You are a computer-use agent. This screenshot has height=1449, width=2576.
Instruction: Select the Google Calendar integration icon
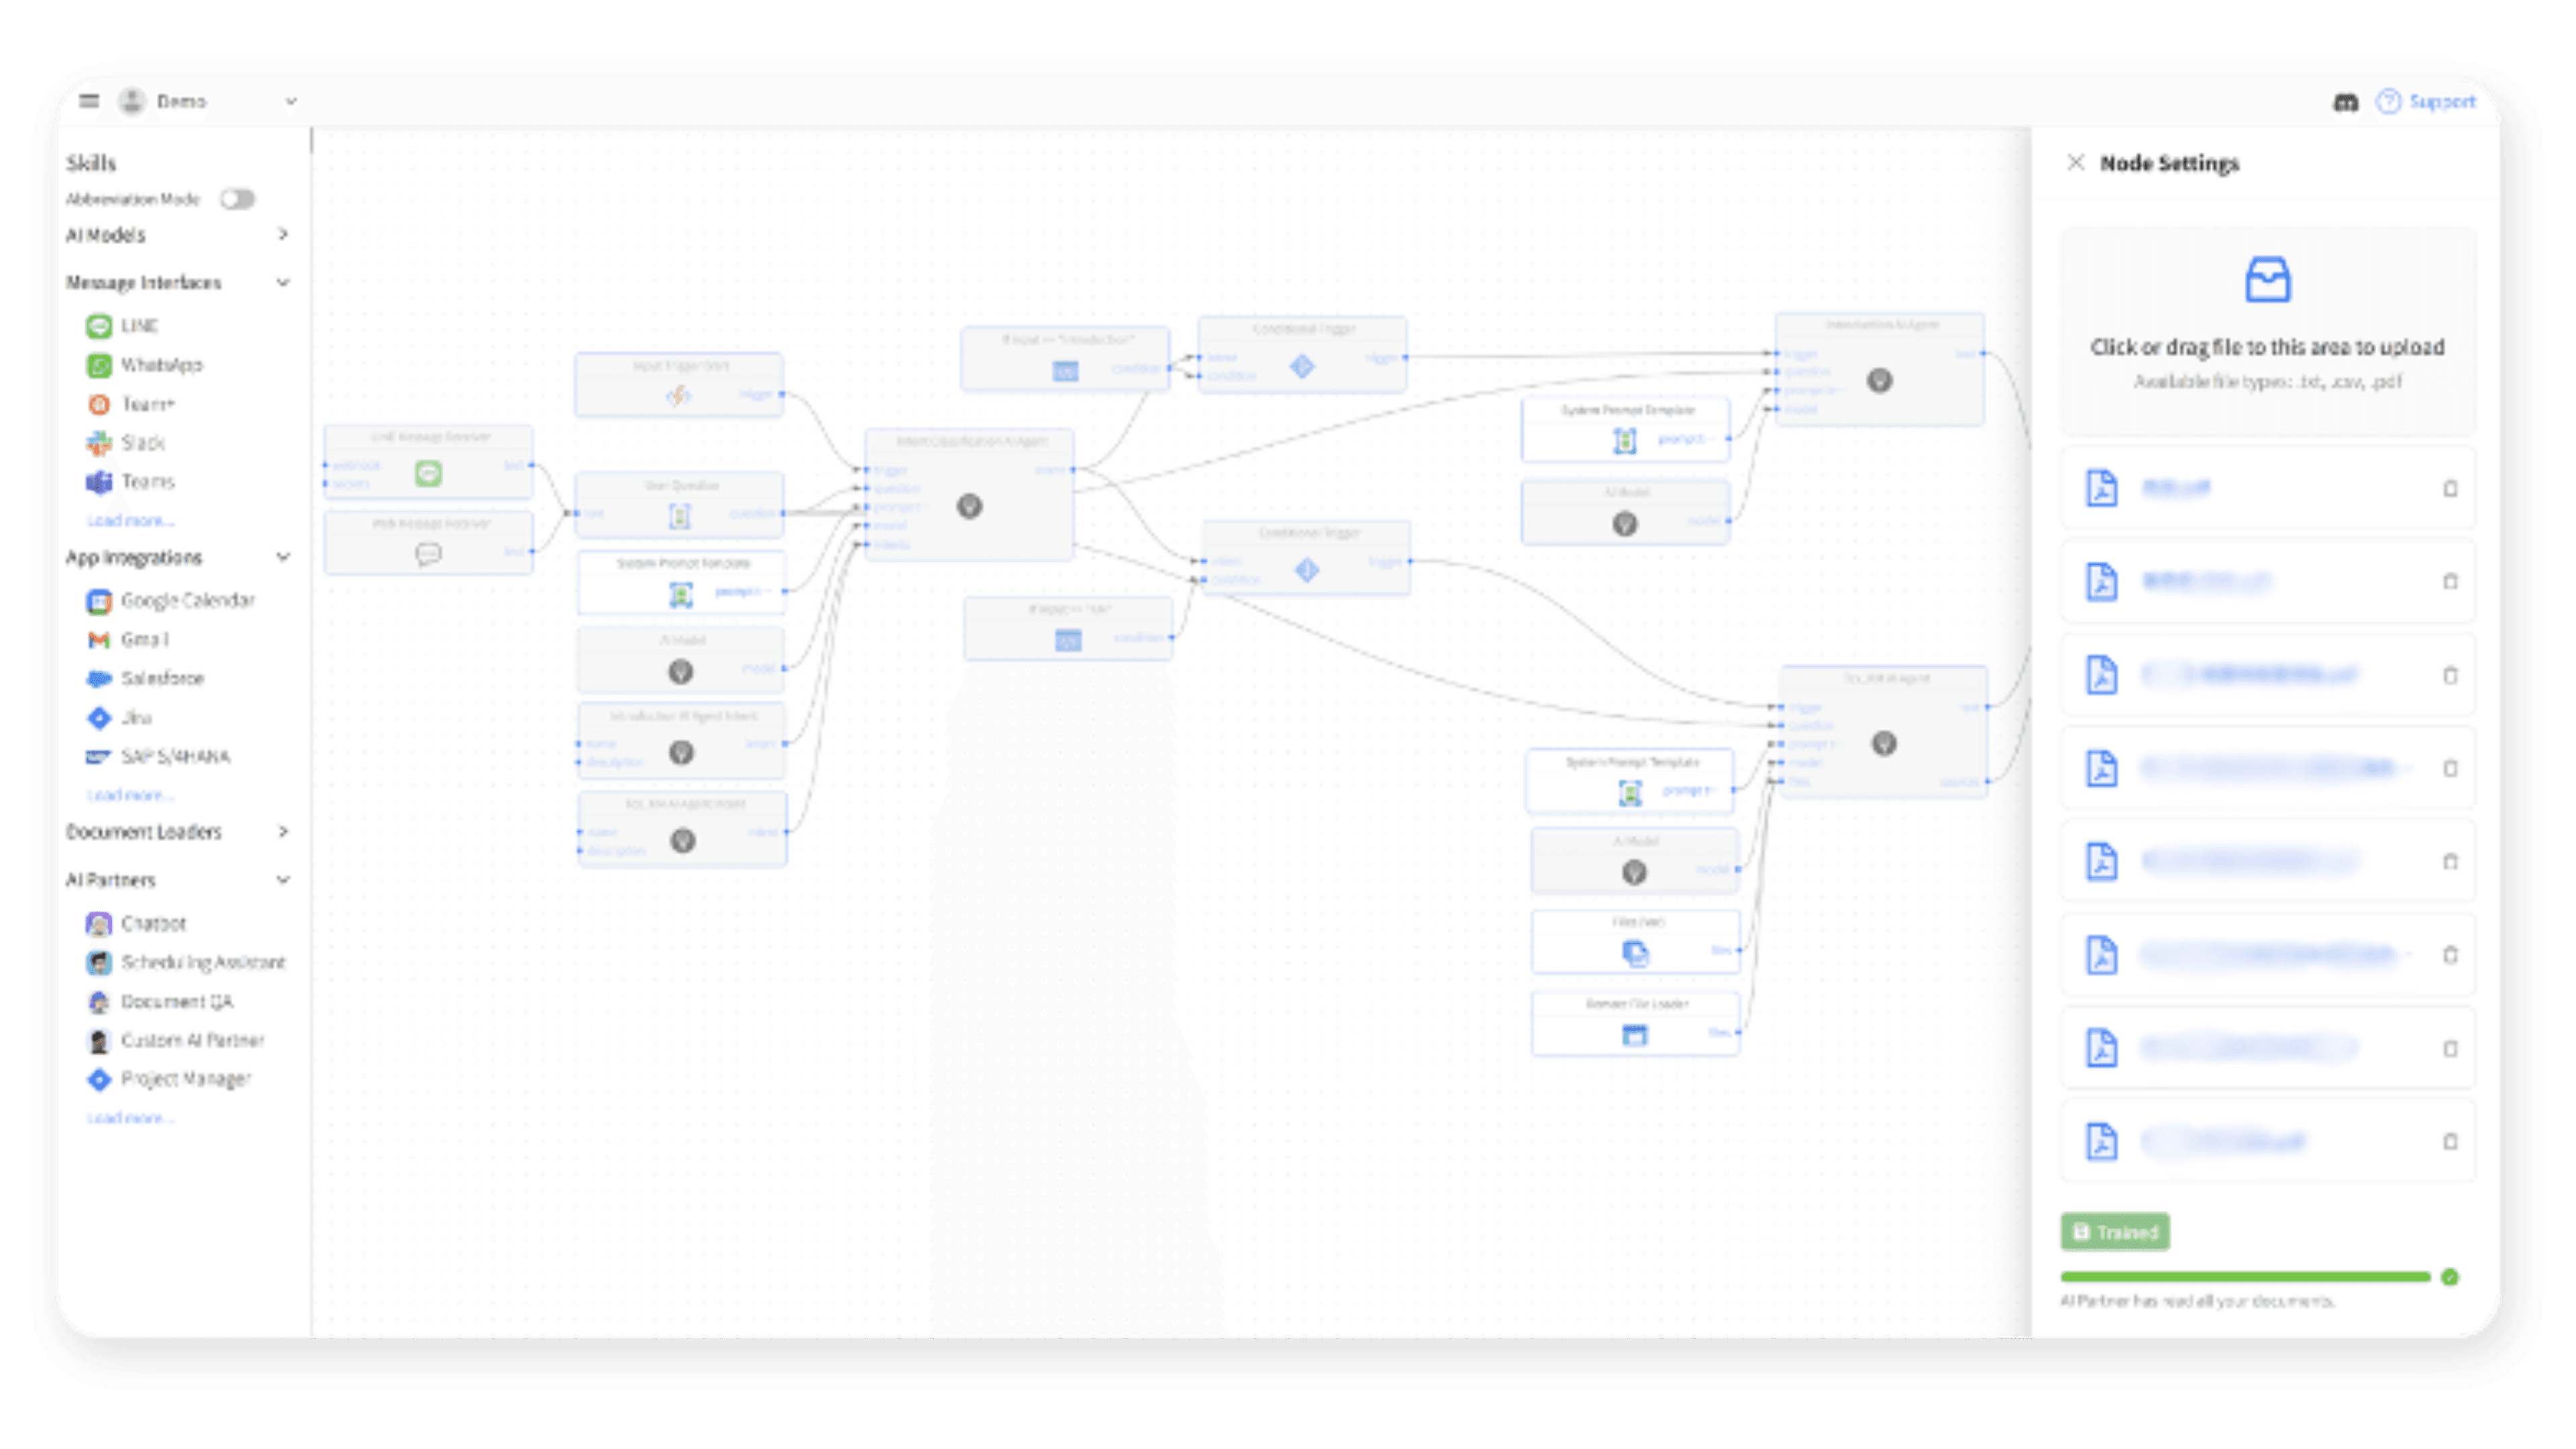pos(99,601)
